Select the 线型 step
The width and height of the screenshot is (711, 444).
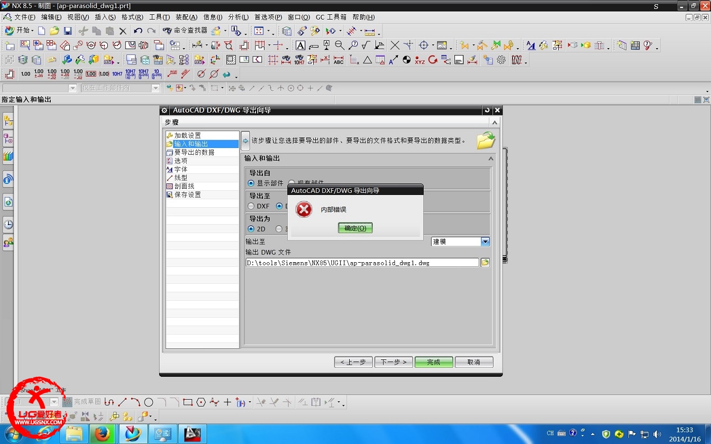point(202,178)
